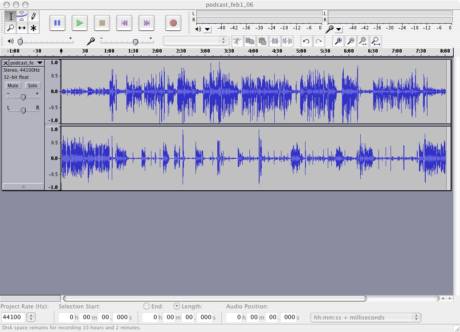Open the hh:mm:ss + milliseconds format dropdown
This screenshot has height=332, width=460.
pyautogui.click(x=366, y=317)
